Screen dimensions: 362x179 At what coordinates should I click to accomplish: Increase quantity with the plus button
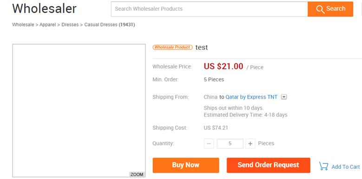(250, 144)
